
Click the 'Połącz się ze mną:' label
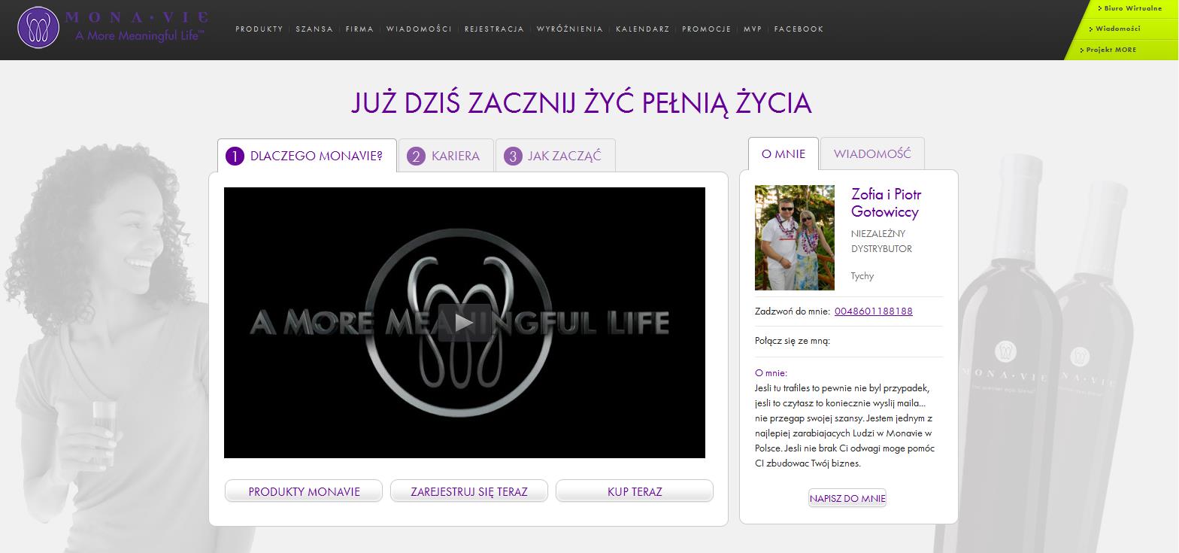[x=793, y=341]
